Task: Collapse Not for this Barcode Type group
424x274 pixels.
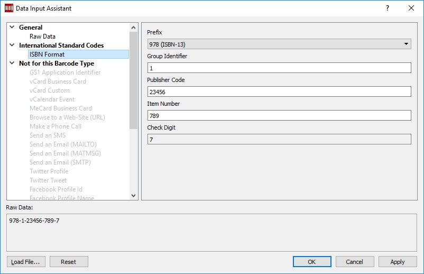Action: 12,63
